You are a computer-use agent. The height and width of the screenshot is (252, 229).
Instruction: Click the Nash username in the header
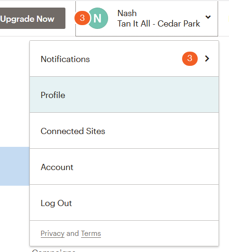(127, 13)
